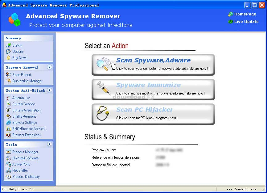This screenshot has width=267, height=193.
Task: Click the Browser Extensions icon
Action: click(x=9, y=135)
